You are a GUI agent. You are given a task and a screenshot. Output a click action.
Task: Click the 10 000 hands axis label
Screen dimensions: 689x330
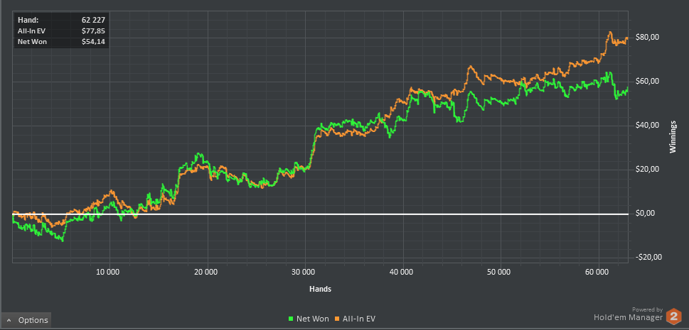tap(108, 272)
